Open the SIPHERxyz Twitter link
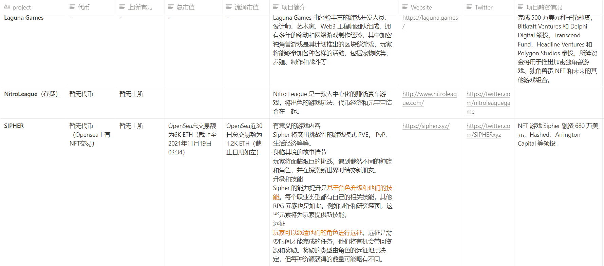This screenshot has height=266, width=604. (x=488, y=130)
